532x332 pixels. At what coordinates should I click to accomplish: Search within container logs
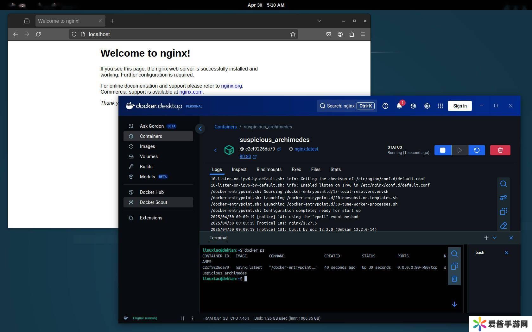tap(503, 184)
